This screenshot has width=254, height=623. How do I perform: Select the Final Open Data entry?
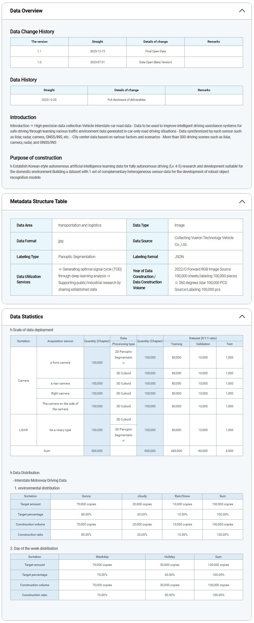156,51
